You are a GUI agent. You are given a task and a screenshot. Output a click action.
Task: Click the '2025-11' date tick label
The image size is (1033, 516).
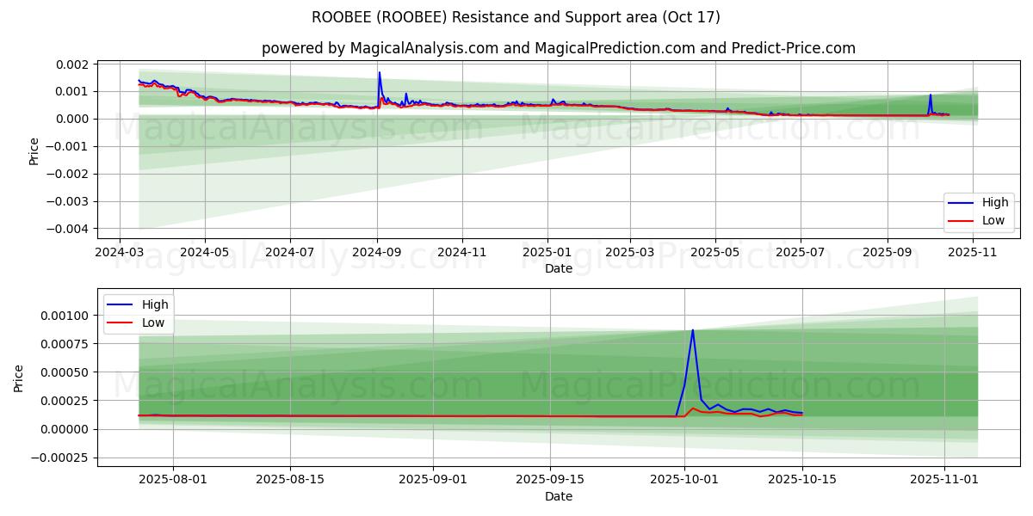point(973,253)
